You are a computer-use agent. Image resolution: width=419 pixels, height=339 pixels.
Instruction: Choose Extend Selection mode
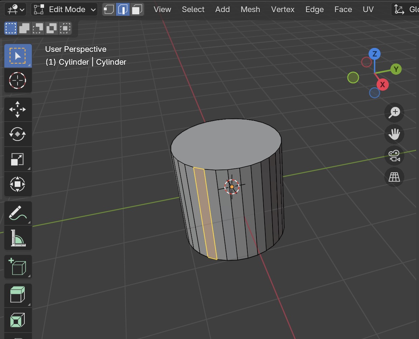coord(24,28)
